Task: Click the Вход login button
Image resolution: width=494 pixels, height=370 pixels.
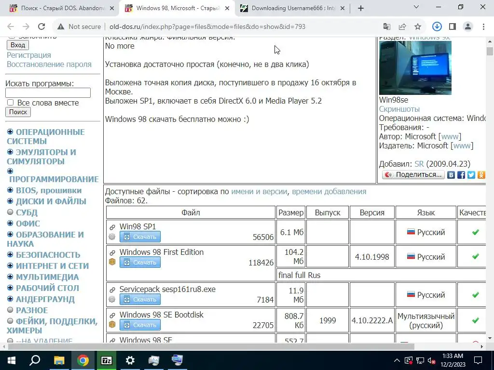Action: [18, 45]
